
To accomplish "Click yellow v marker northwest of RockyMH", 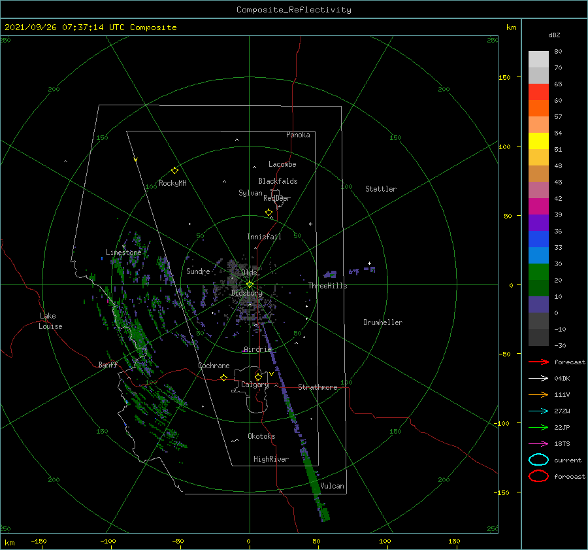I will click(x=136, y=160).
